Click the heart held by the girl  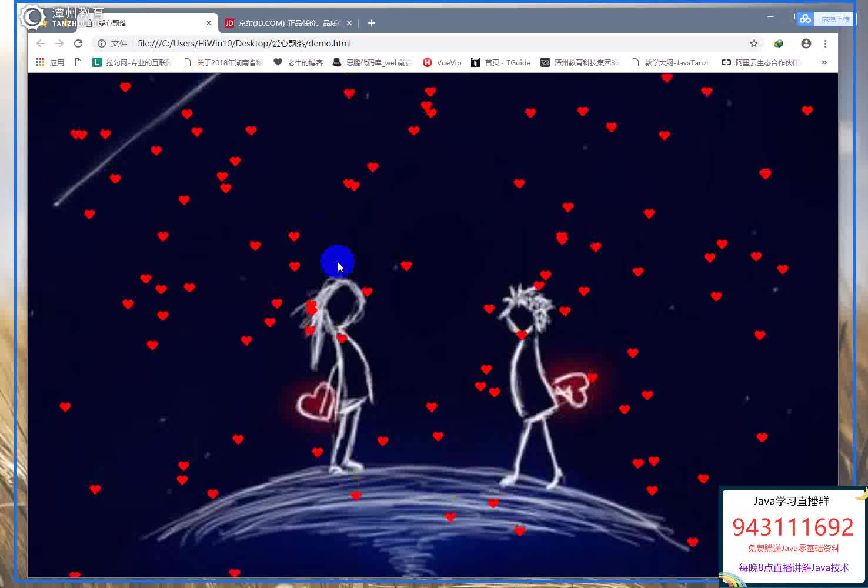click(316, 401)
